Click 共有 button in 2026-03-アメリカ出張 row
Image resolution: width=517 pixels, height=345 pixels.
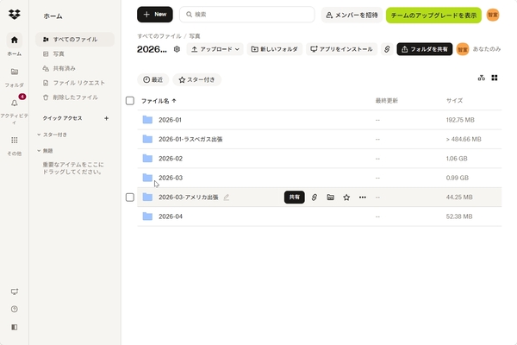[x=295, y=198]
